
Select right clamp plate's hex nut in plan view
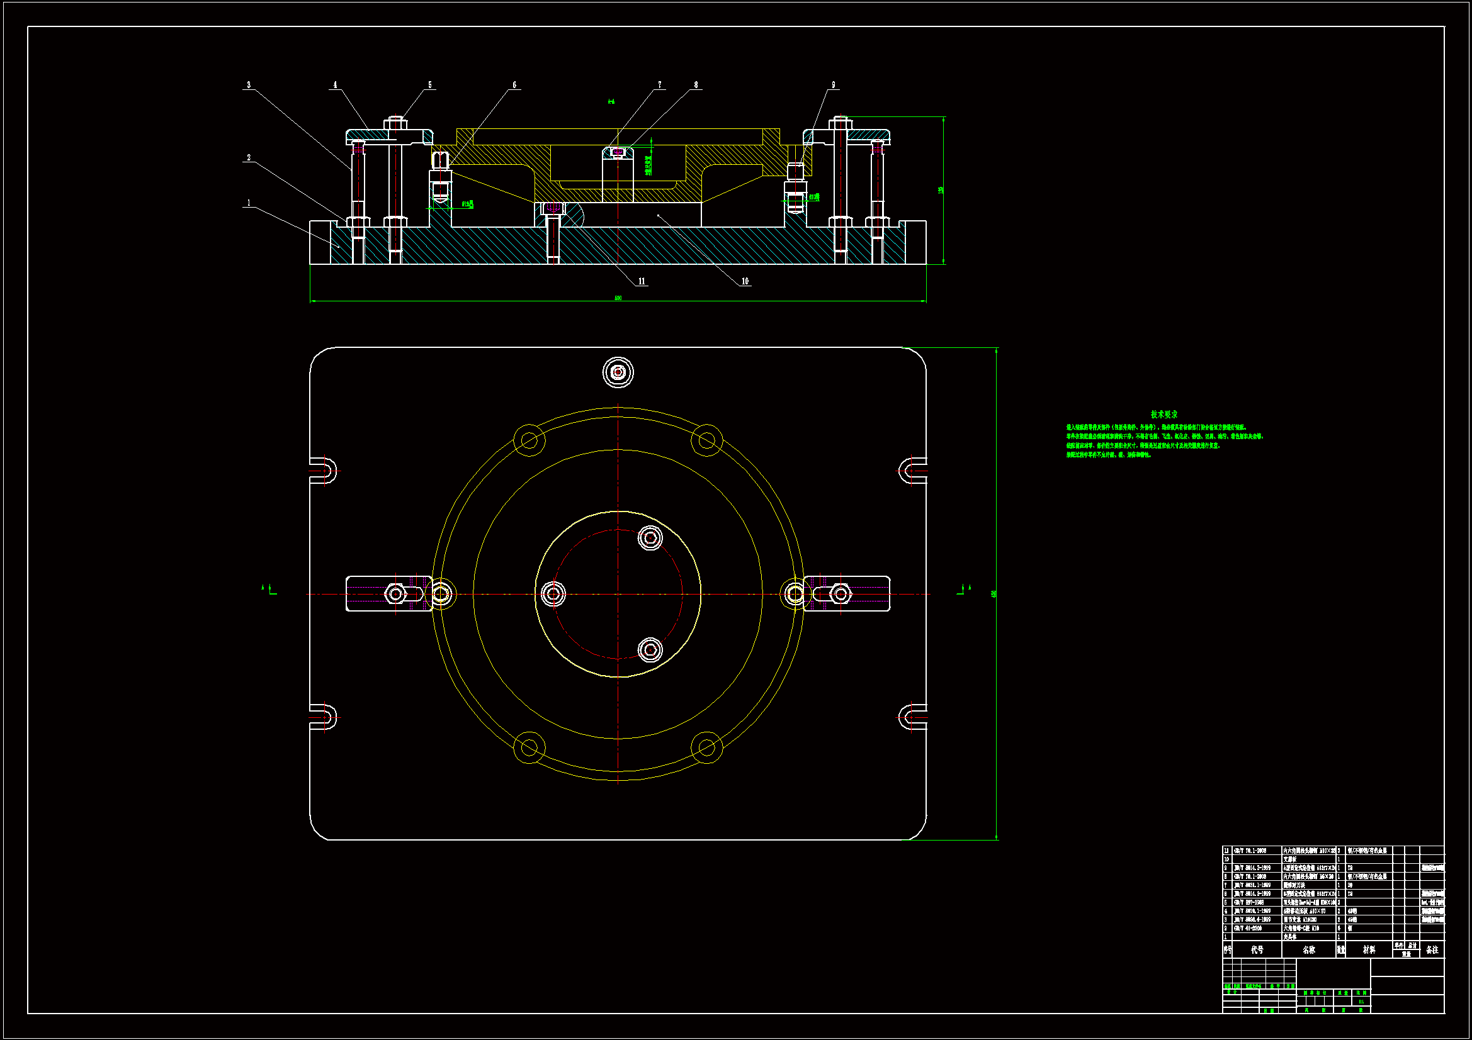click(x=841, y=594)
